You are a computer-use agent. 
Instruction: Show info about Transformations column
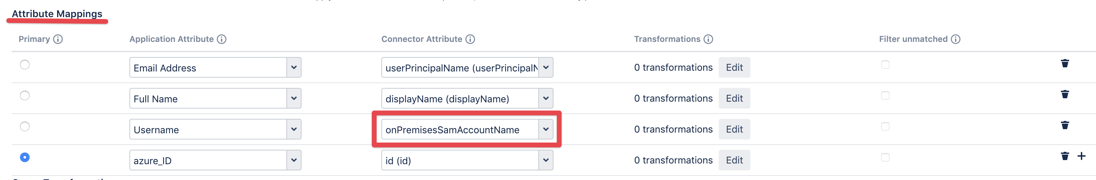(x=708, y=39)
